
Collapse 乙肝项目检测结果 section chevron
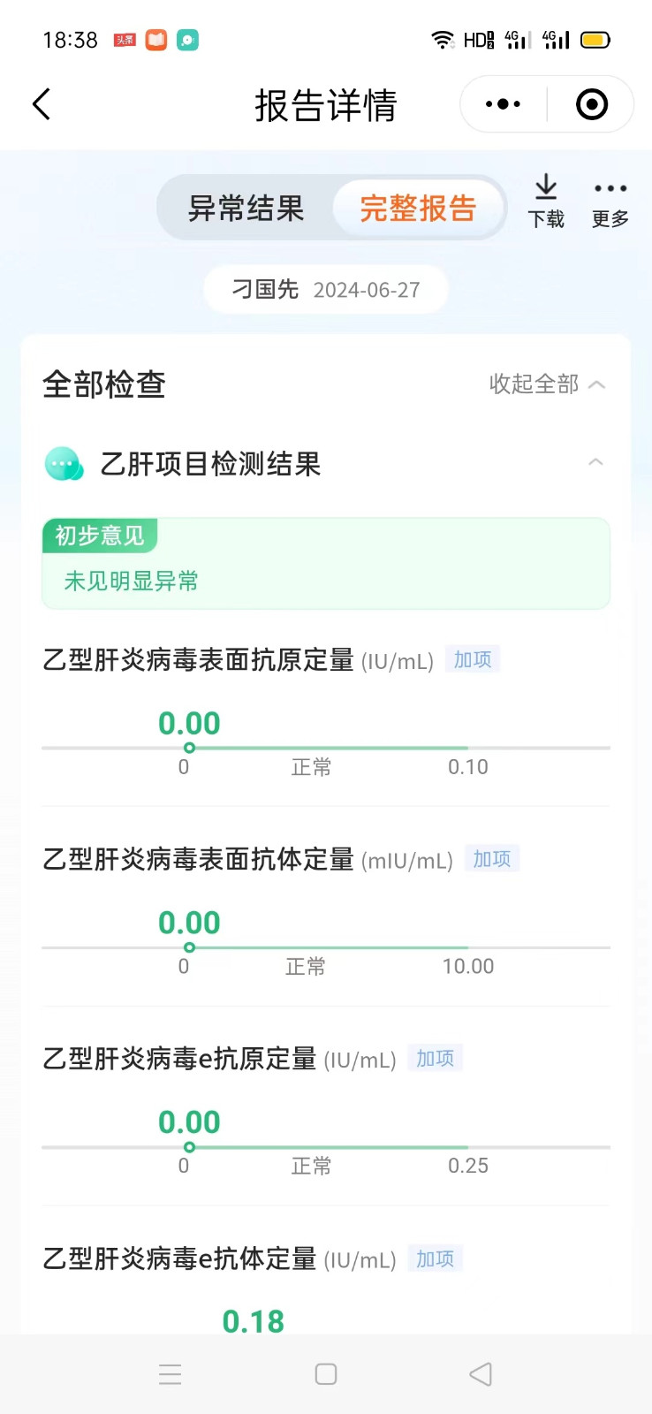(595, 463)
